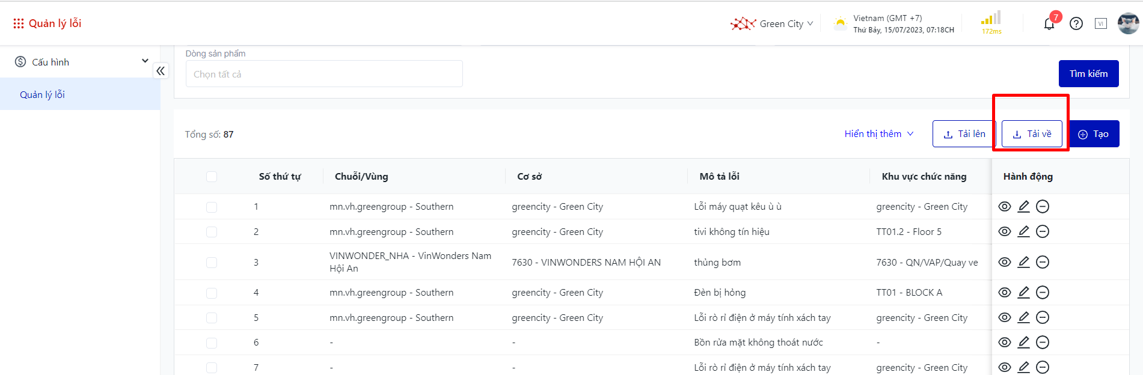
Task: Open the Green City site dropdown
Action: (773, 24)
